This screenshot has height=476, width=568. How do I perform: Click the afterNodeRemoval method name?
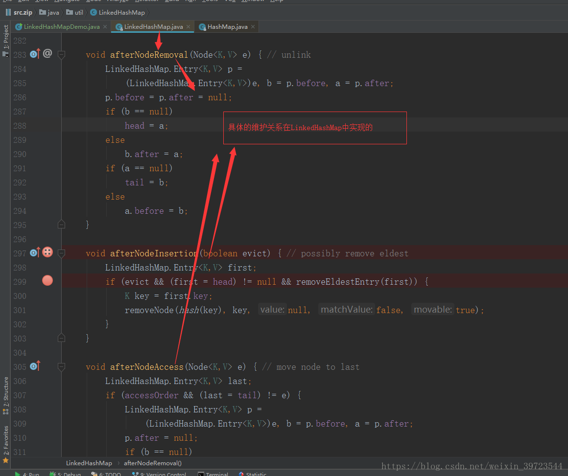[x=149, y=55]
